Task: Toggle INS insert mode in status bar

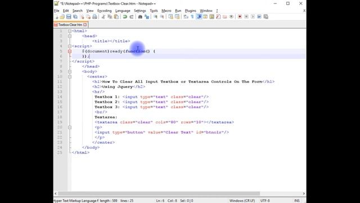Action: (x=297, y=201)
